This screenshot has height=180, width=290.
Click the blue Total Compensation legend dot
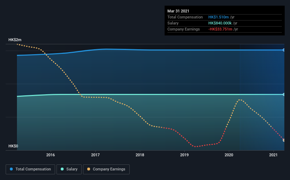pos(11,169)
